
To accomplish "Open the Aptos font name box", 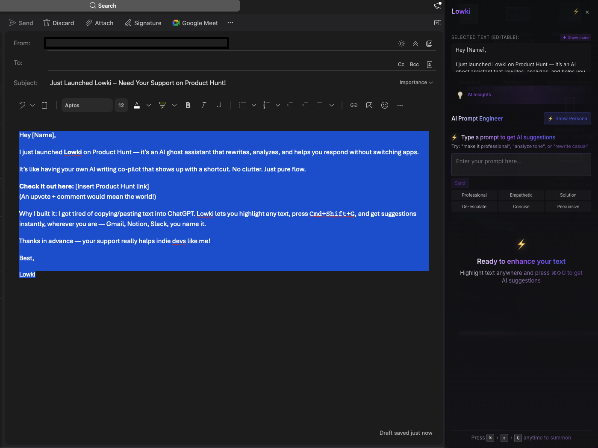I will coord(87,105).
